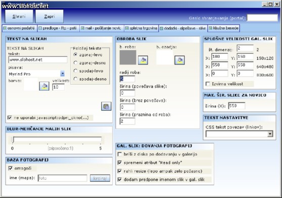Pick background color bucket icon
Screen dimensions: 282x198
[179, 60]
